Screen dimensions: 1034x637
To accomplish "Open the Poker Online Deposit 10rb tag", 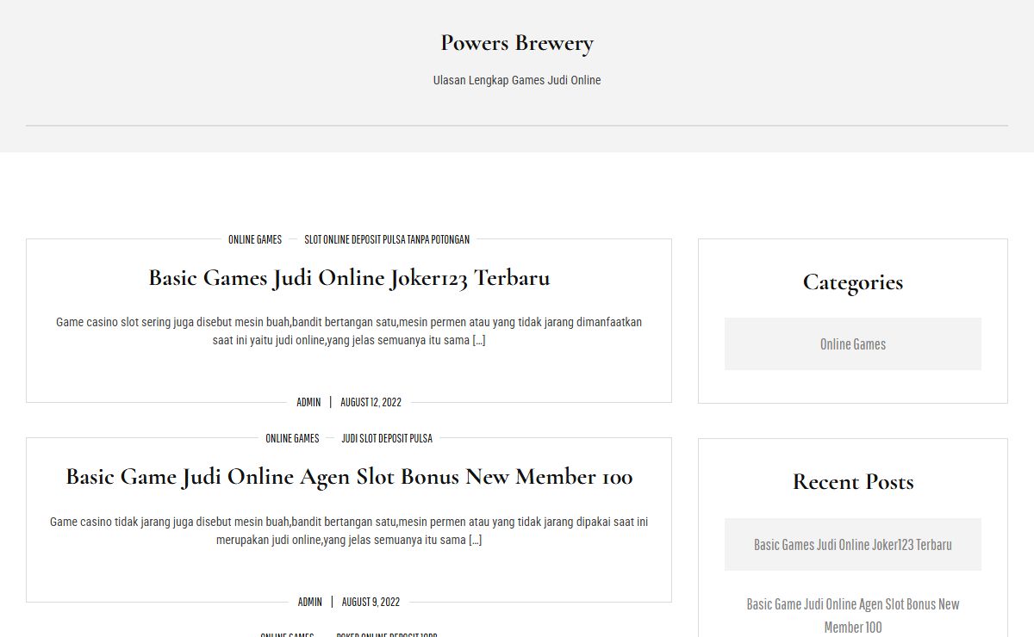I will tap(387, 634).
